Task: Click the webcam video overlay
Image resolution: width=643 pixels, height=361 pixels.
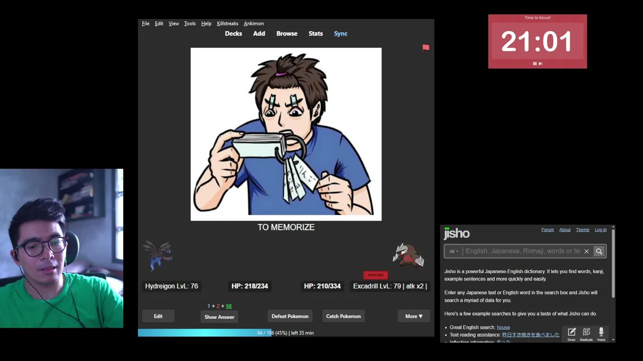Action: [61, 248]
